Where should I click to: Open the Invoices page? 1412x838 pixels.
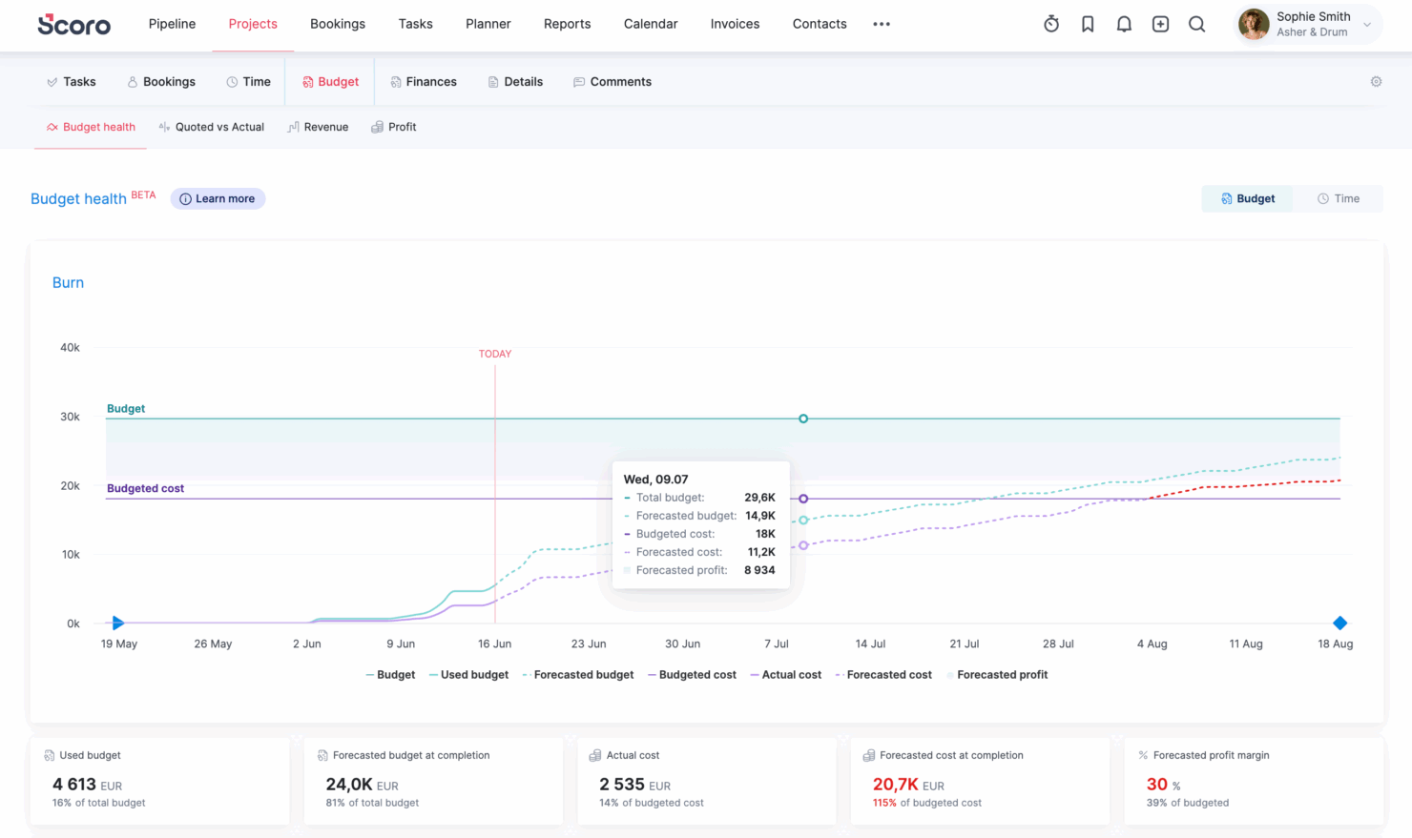pos(735,24)
